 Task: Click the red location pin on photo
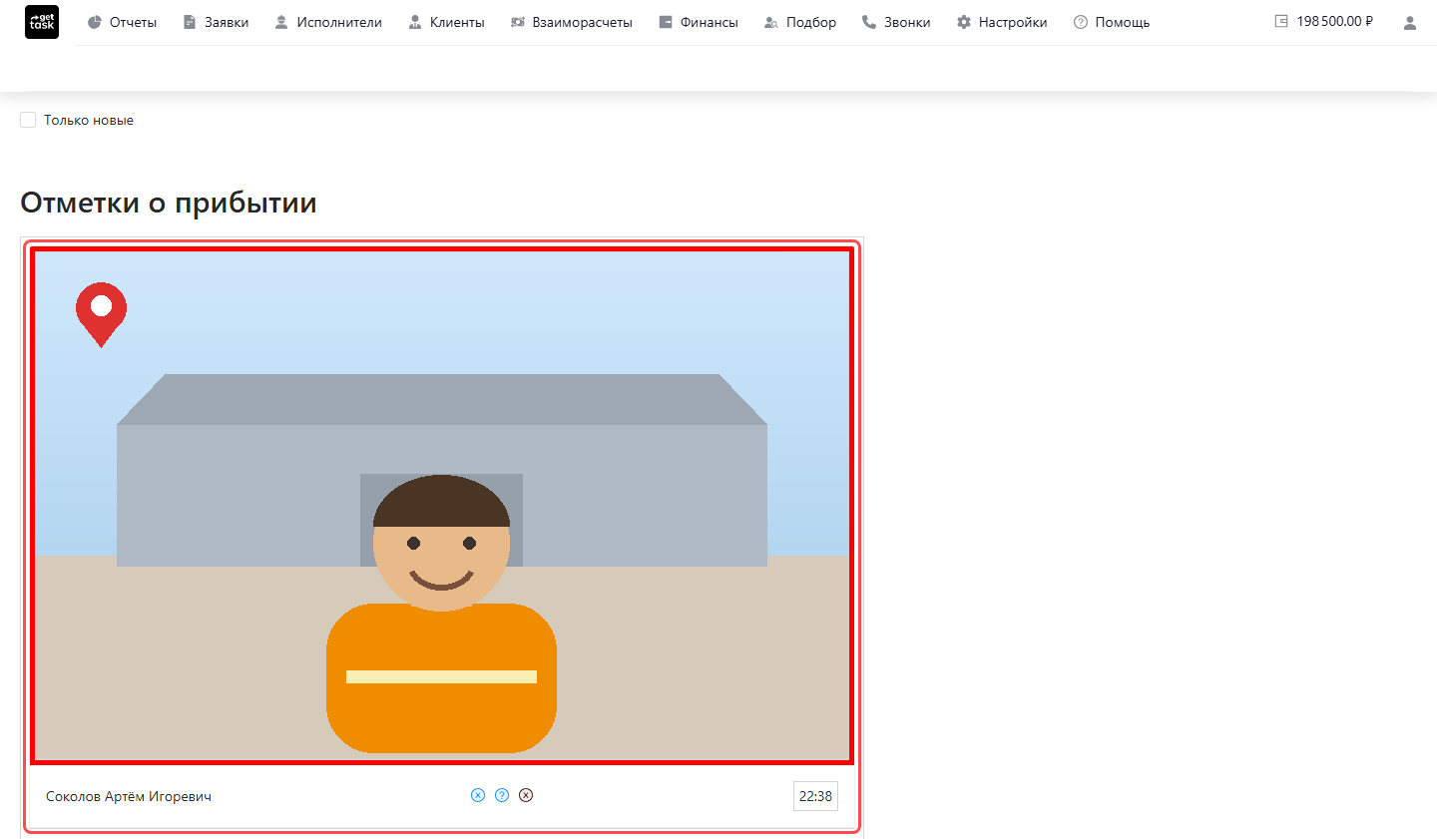(x=101, y=314)
